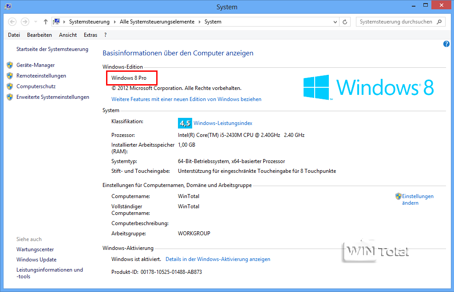The height and width of the screenshot is (292, 454).
Task: Expand the chevron before Systemsteuerung
Action: 64,22
